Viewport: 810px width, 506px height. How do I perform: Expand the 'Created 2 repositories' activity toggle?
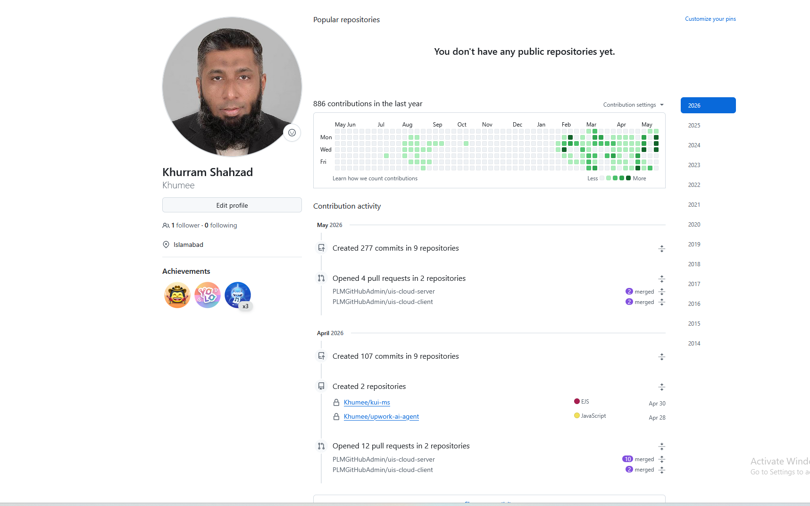(662, 387)
